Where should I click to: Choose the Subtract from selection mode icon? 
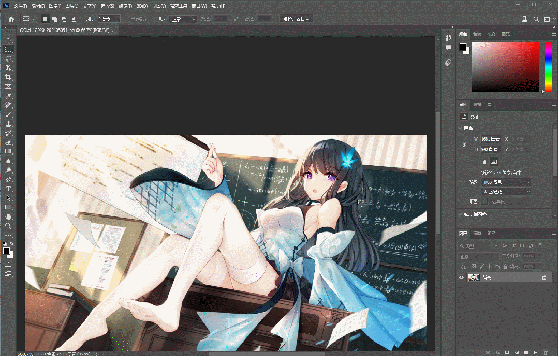click(x=64, y=19)
